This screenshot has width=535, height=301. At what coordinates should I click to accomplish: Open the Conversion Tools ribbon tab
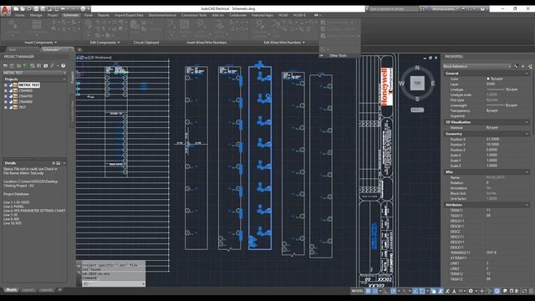[x=193, y=15]
